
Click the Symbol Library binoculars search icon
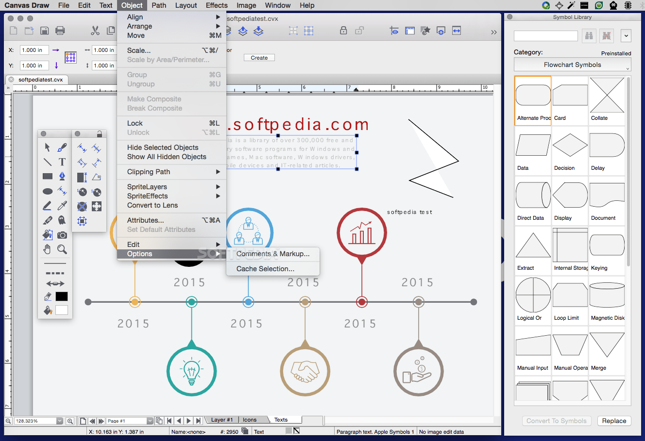click(589, 36)
